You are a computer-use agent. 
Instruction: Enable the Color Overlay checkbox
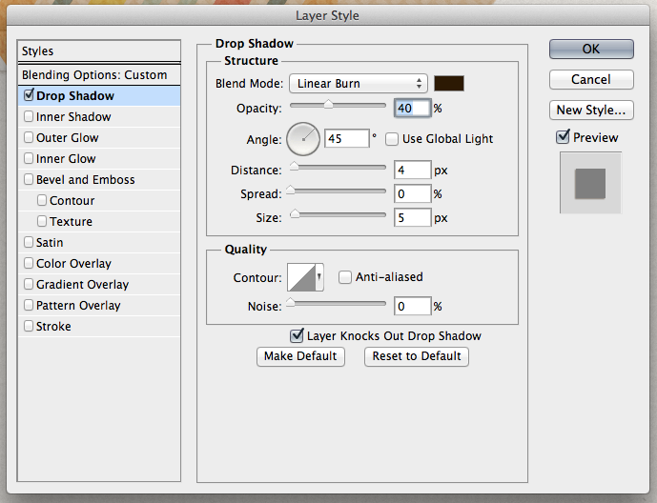click(x=29, y=263)
